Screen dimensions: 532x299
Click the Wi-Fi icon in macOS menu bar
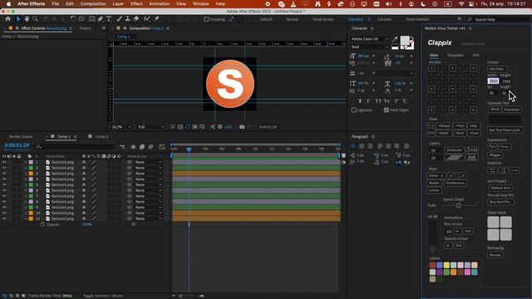point(461,4)
